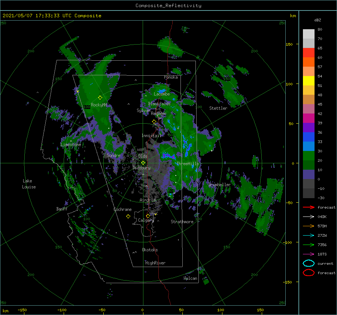Select the orange 57-60 dBZ swatch
The width and height of the screenshot is (337, 315).
(x=309, y=62)
